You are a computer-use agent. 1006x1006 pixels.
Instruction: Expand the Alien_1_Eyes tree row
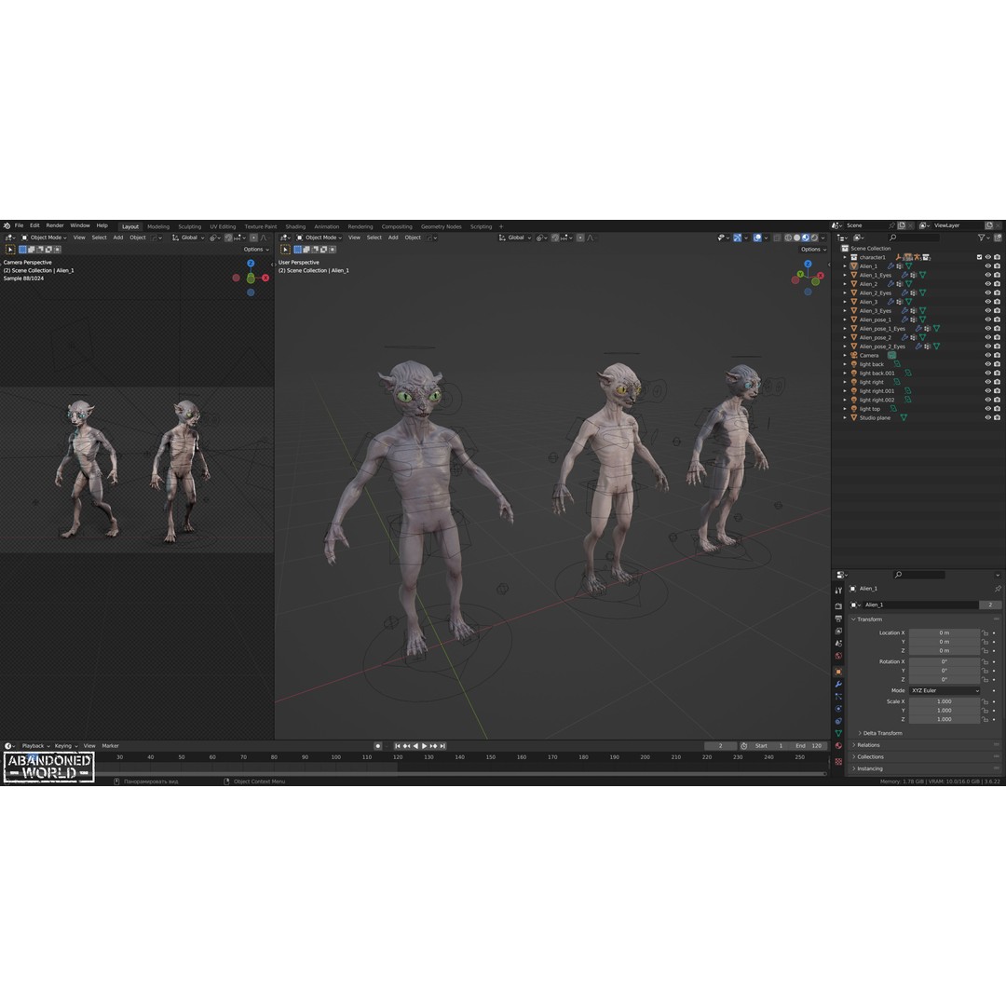[x=845, y=275]
